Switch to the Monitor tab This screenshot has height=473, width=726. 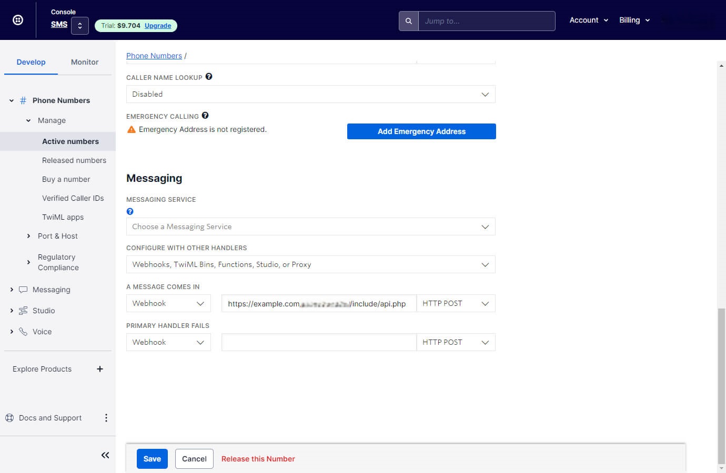click(x=85, y=62)
